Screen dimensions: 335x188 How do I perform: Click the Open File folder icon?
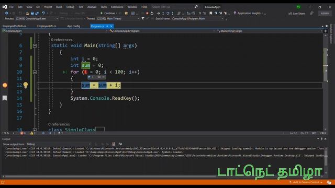27,13
